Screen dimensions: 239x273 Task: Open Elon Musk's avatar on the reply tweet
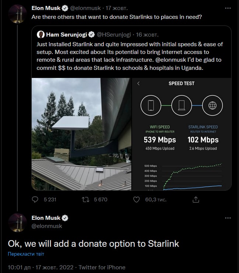[x=17, y=222]
